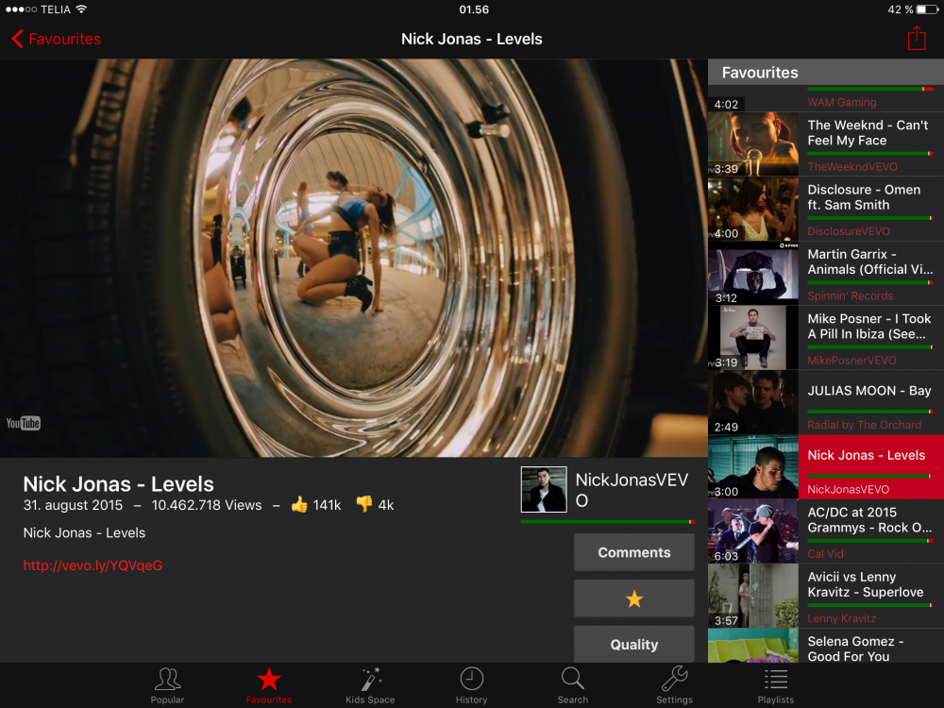
Task: Tap the Spinnin' Records channel name
Action: (x=851, y=295)
